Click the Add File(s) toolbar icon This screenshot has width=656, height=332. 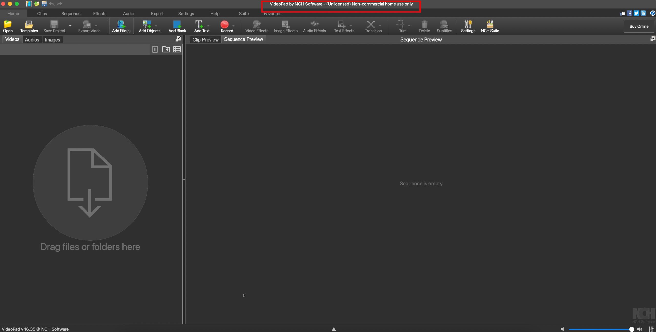click(121, 25)
